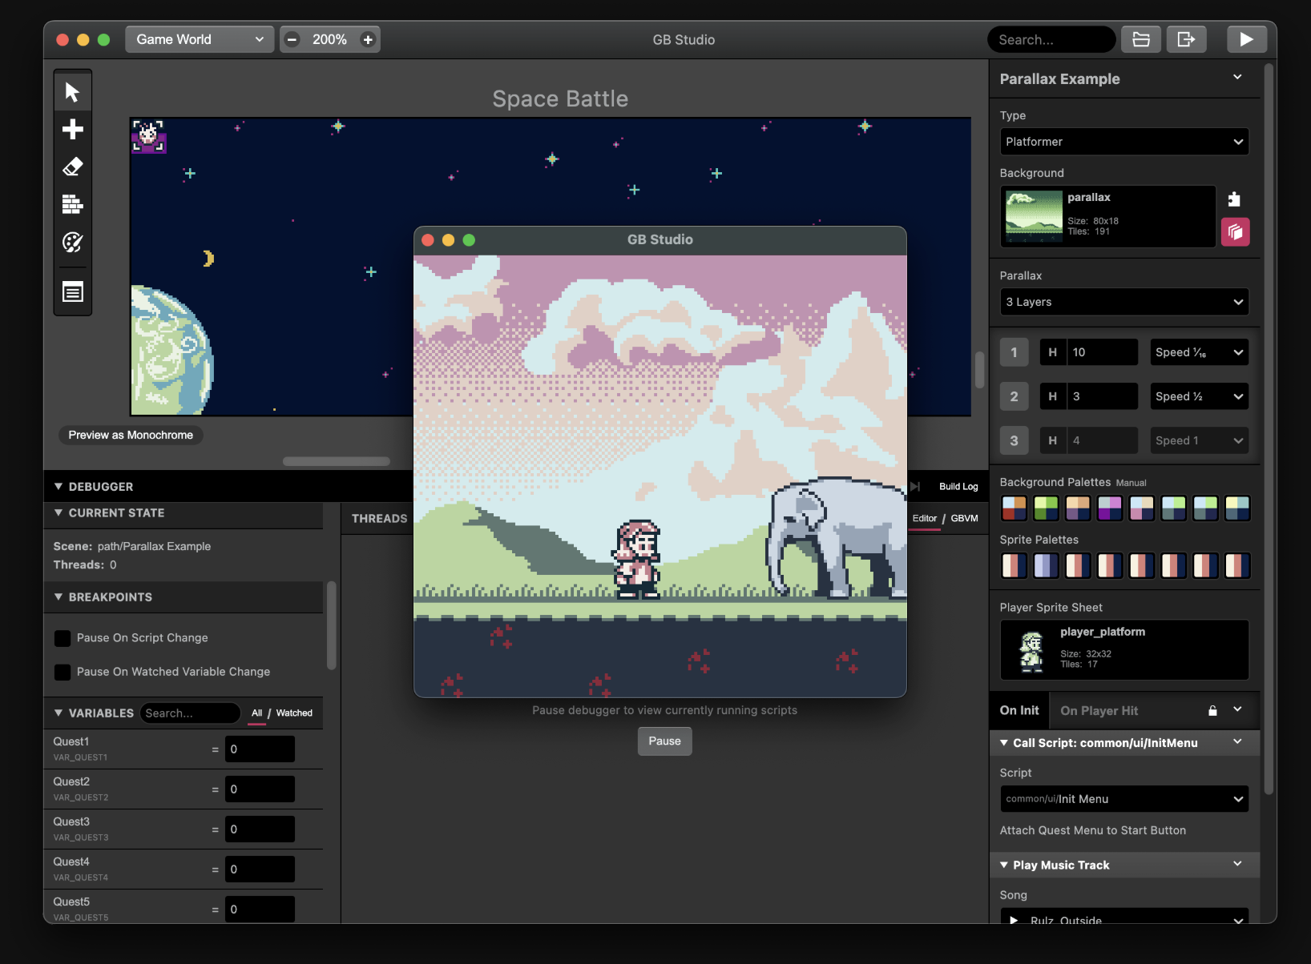
Task: Enable Pause On Watched Variable Change
Action: (63, 672)
